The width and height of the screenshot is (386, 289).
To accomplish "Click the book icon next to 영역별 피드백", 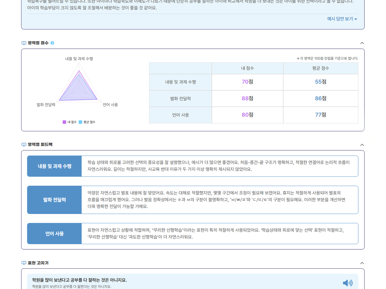I will (x=24, y=144).
